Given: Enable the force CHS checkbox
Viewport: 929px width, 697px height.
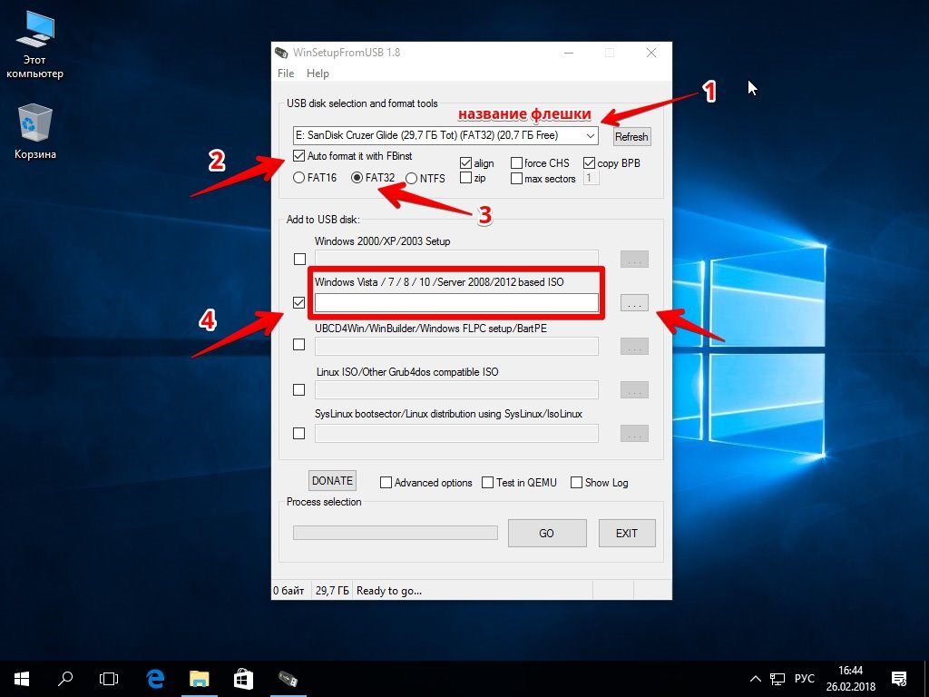Looking at the screenshot, I should point(516,163).
